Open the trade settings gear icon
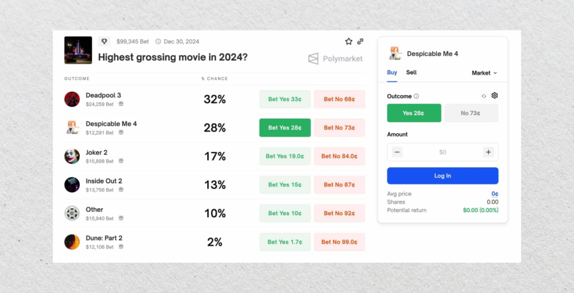Image resolution: width=574 pixels, height=293 pixels. (495, 96)
